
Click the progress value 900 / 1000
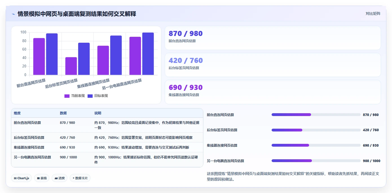tap(372, 161)
